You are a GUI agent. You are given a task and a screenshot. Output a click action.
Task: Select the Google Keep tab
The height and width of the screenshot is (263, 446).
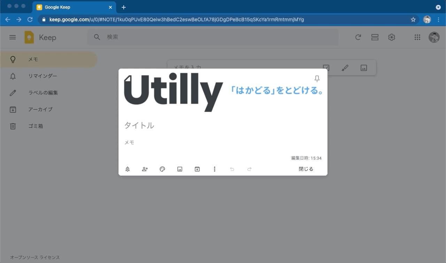[x=74, y=7]
